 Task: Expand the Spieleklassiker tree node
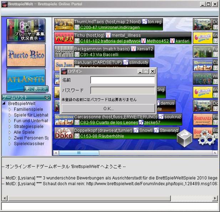pyautogui.click(x=10, y=144)
